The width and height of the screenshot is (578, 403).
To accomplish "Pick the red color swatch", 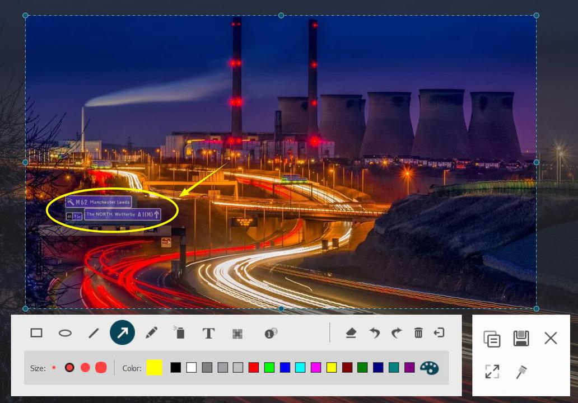I will click(254, 368).
